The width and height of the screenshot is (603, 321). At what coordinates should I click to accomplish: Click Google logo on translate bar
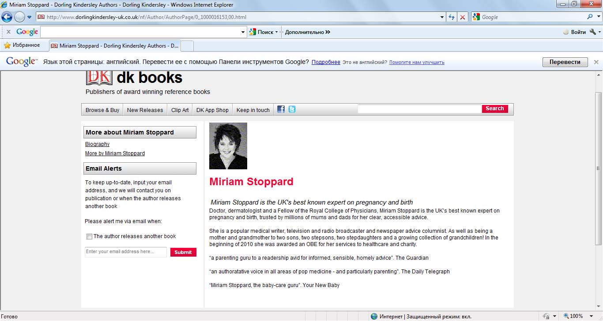[21, 62]
